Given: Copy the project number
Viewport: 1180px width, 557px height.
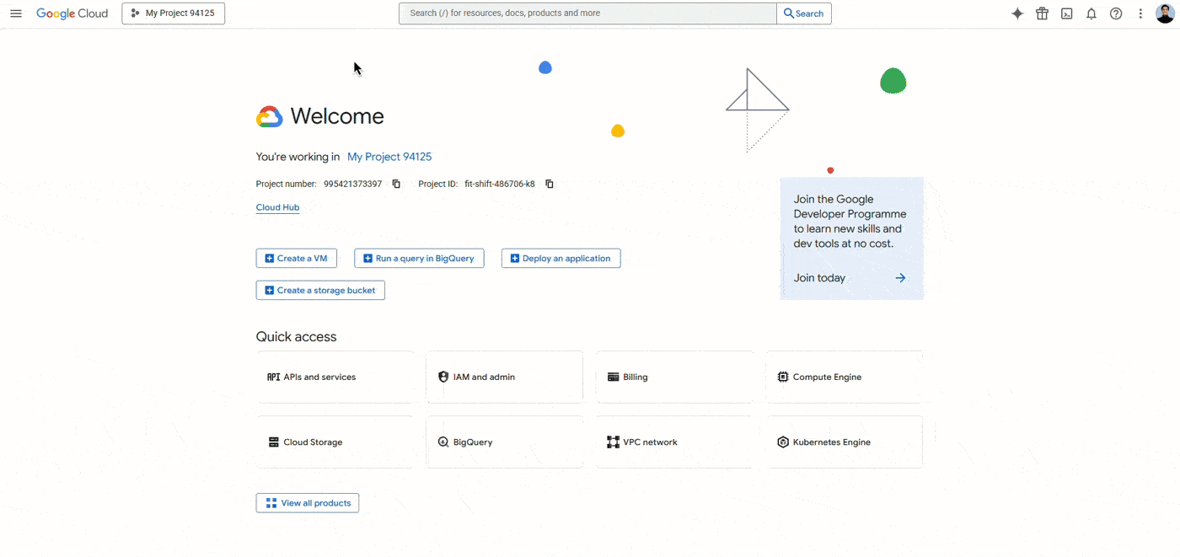Looking at the screenshot, I should click(396, 183).
